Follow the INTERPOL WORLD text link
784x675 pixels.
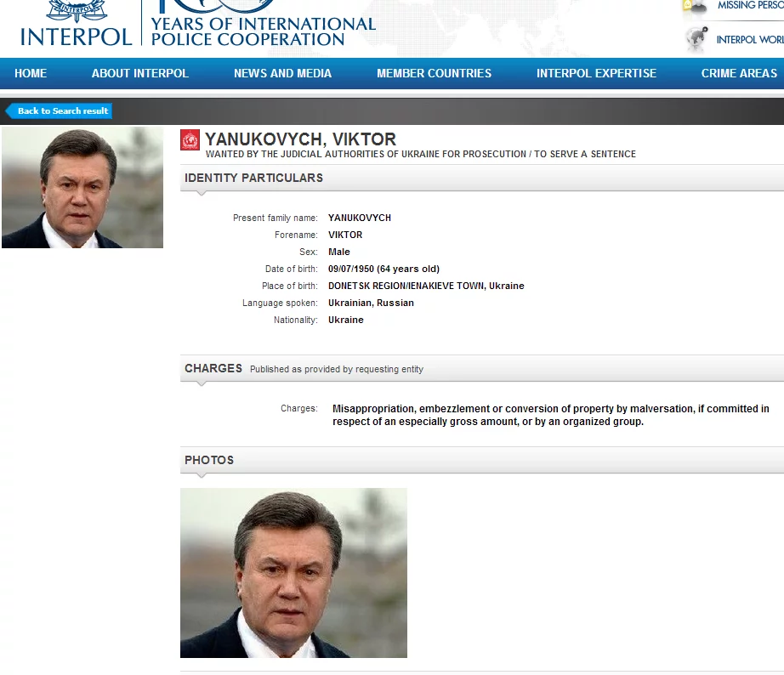tap(750, 40)
